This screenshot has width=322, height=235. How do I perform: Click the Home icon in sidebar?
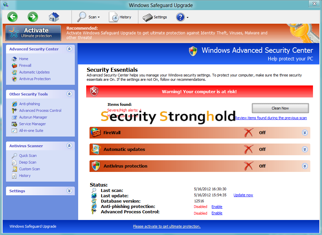(x=14, y=59)
